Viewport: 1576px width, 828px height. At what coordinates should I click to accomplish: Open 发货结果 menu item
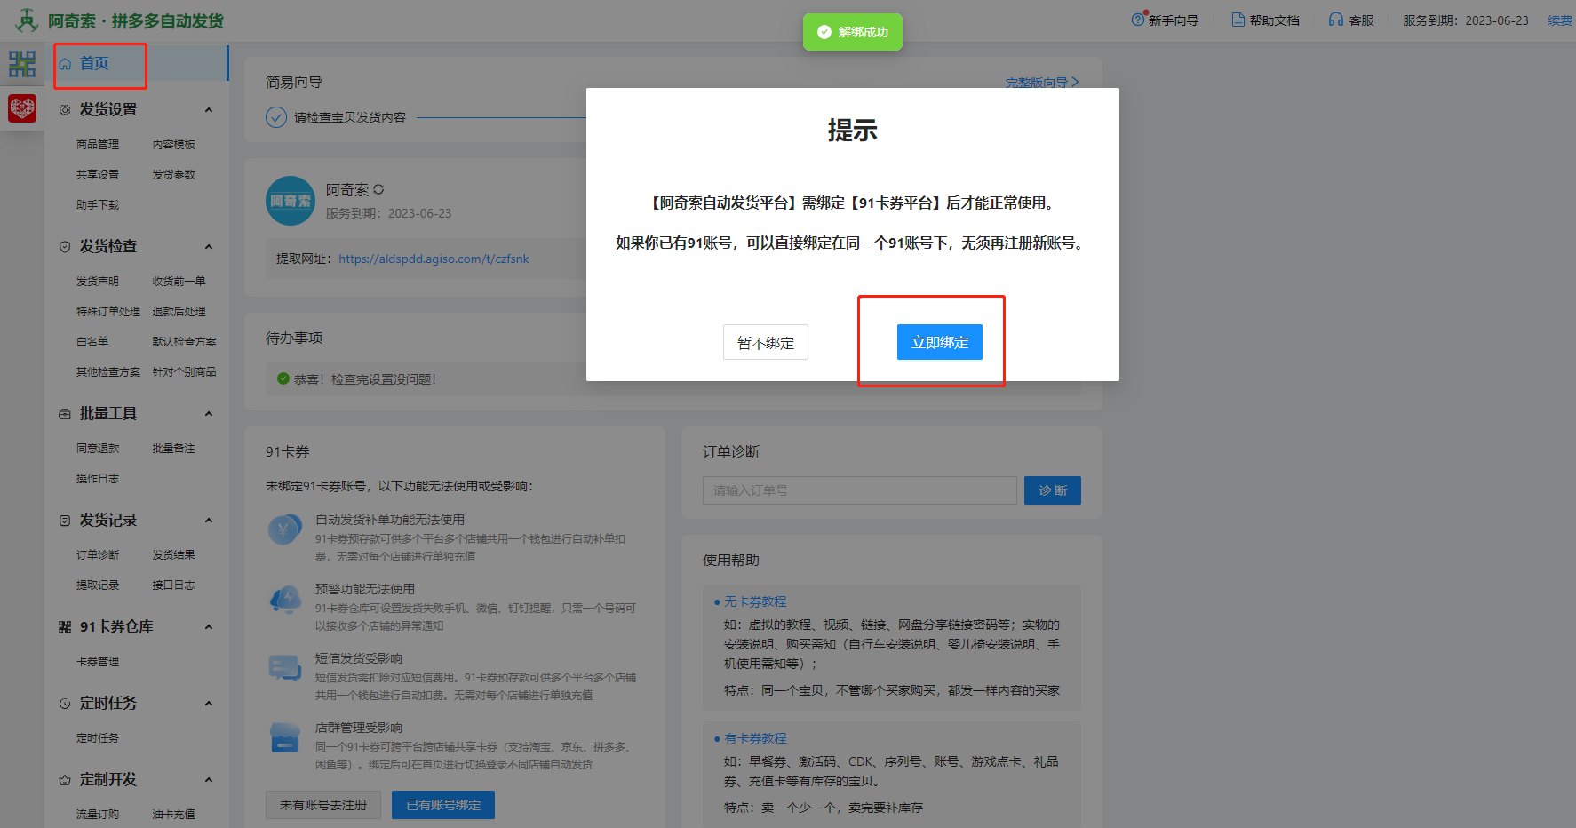(173, 554)
